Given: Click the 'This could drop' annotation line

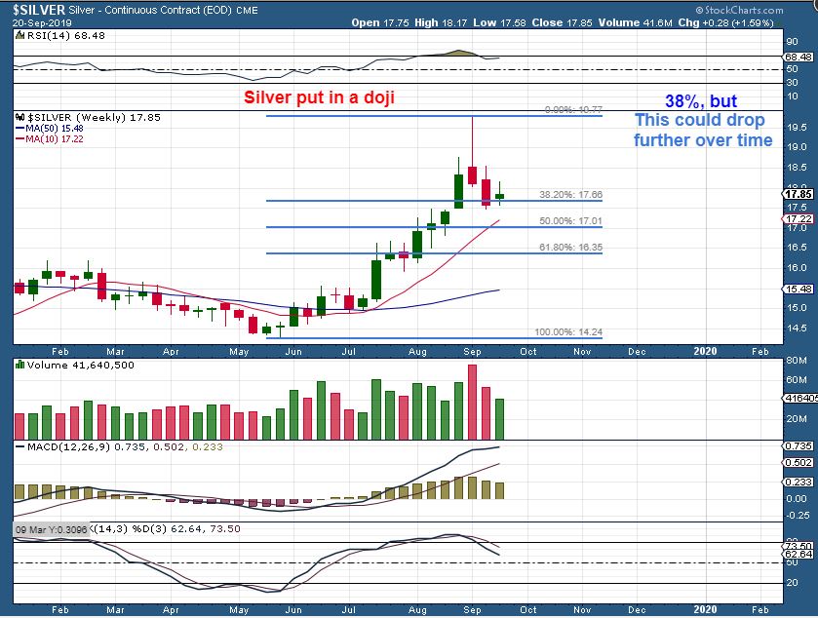Looking at the screenshot, I should [x=700, y=120].
